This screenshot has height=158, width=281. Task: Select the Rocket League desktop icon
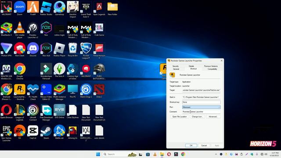[x=86, y=51]
